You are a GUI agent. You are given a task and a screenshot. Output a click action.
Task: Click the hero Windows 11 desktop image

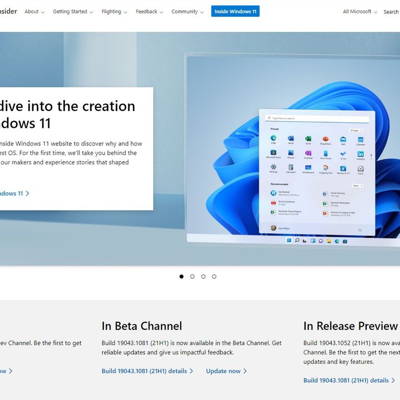pos(293,149)
